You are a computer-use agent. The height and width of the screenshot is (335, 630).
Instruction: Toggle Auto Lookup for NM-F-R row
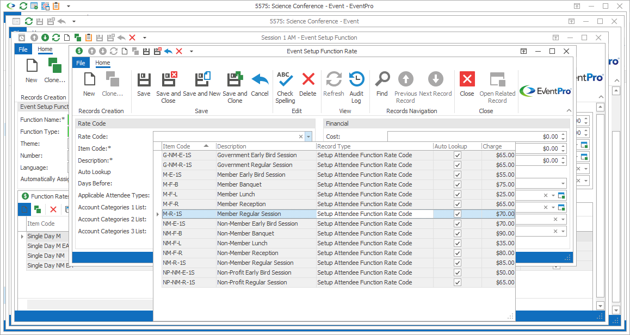[457, 253]
